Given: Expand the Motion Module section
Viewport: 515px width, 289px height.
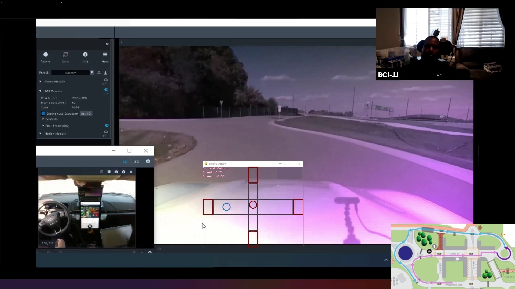Looking at the screenshot, I should [x=41, y=133].
